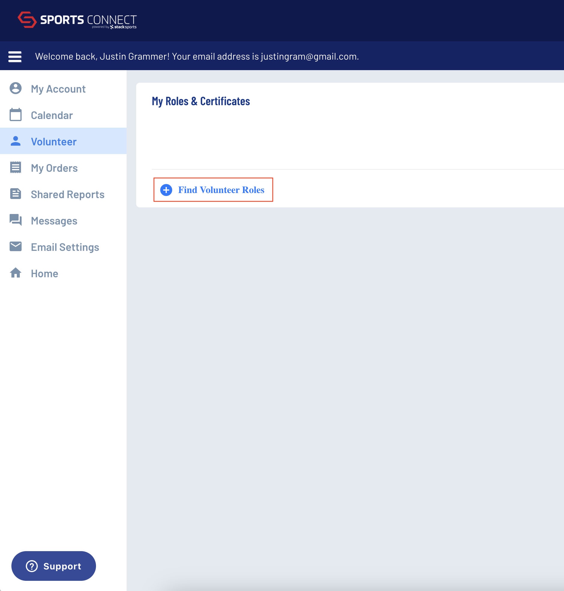Viewport: 564px width, 591px height.
Task: Click the Email Settings envelope icon
Action: (x=16, y=247)
